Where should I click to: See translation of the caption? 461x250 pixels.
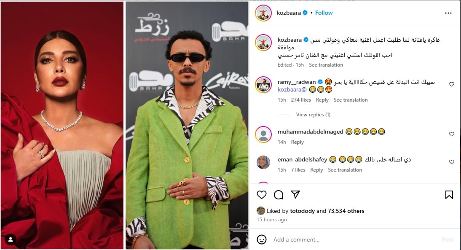[326, 65]
